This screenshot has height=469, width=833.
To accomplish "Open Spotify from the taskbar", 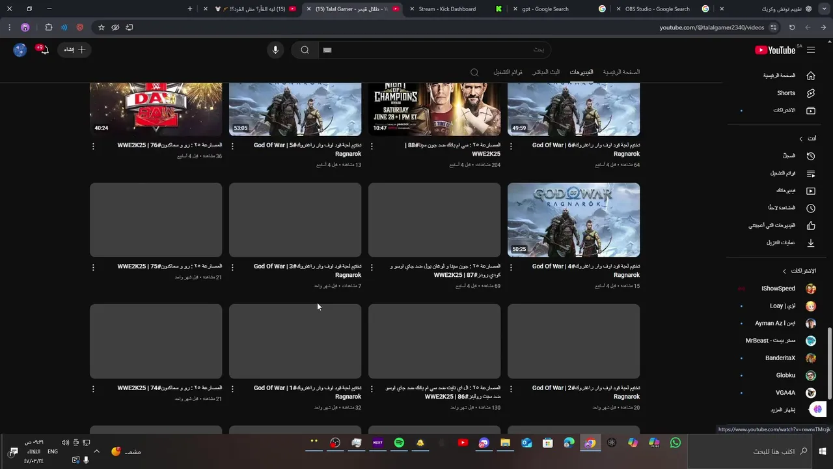I will pos(399,443).
